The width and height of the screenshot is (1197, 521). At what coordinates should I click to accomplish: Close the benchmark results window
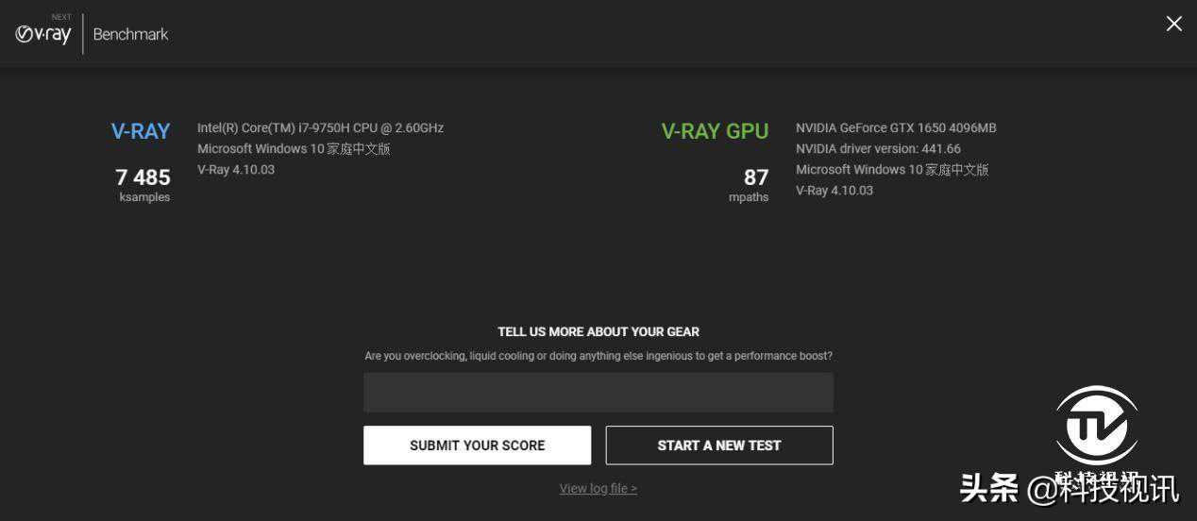(1173, 24)
